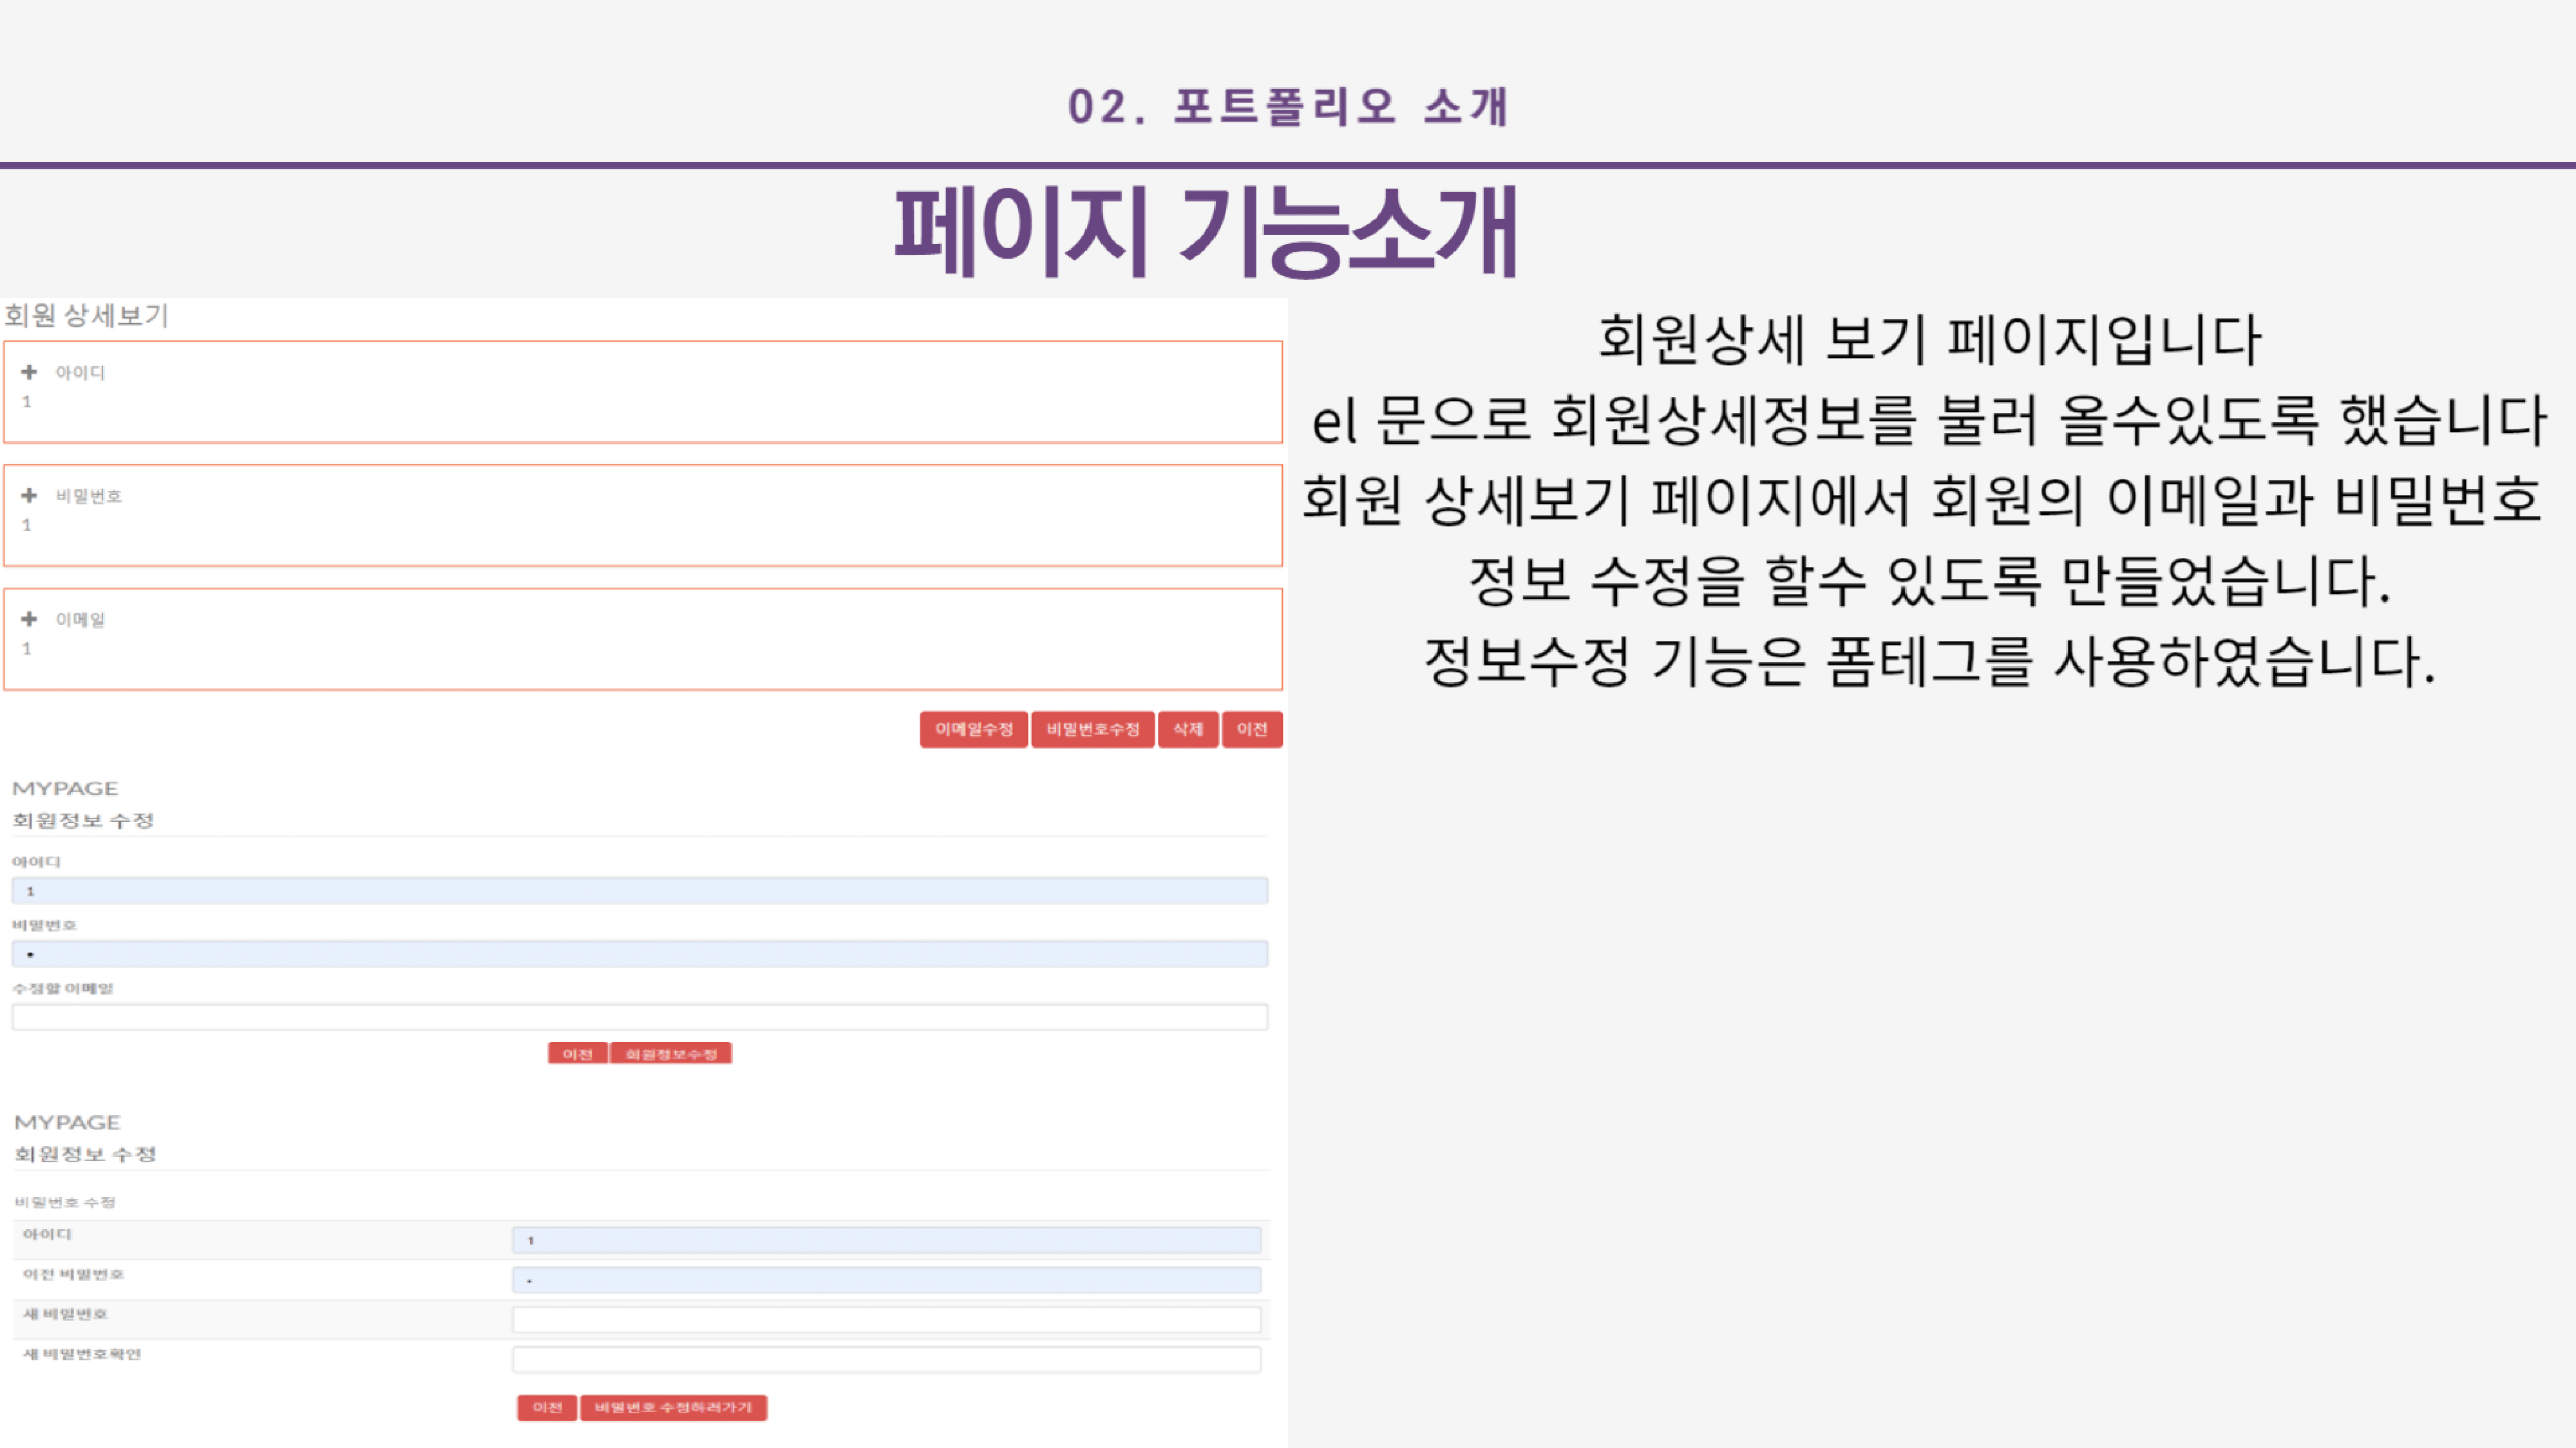This screenshot has height=1448, width=2576.
Task: Click the 새 비밀번호 input field
Action: [x=886, y=1320]
